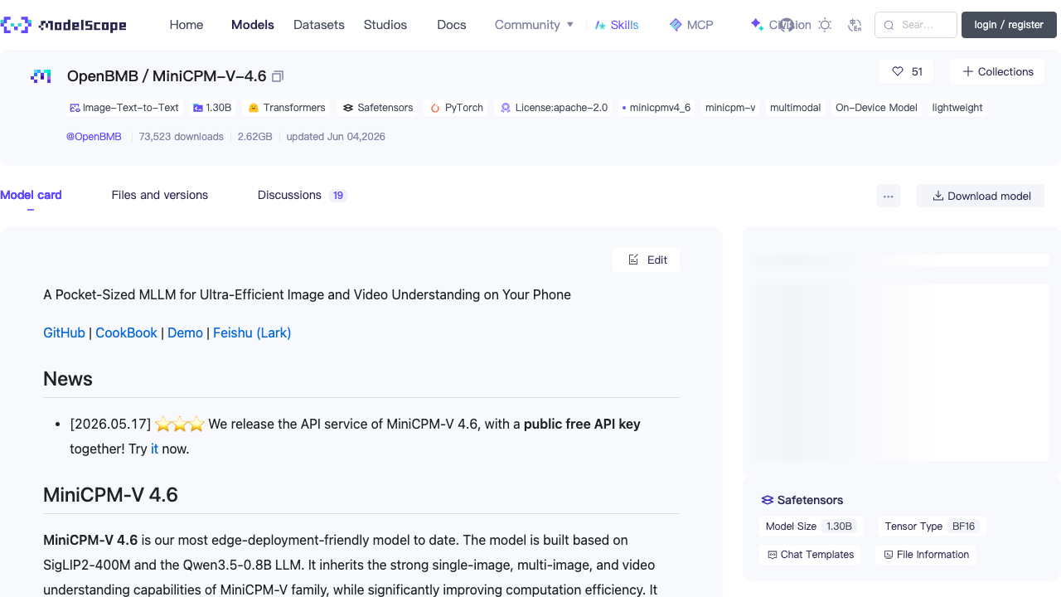Viewport: 1061px width, 597px height.
Task: Open the Demo link
Action: 185,332
